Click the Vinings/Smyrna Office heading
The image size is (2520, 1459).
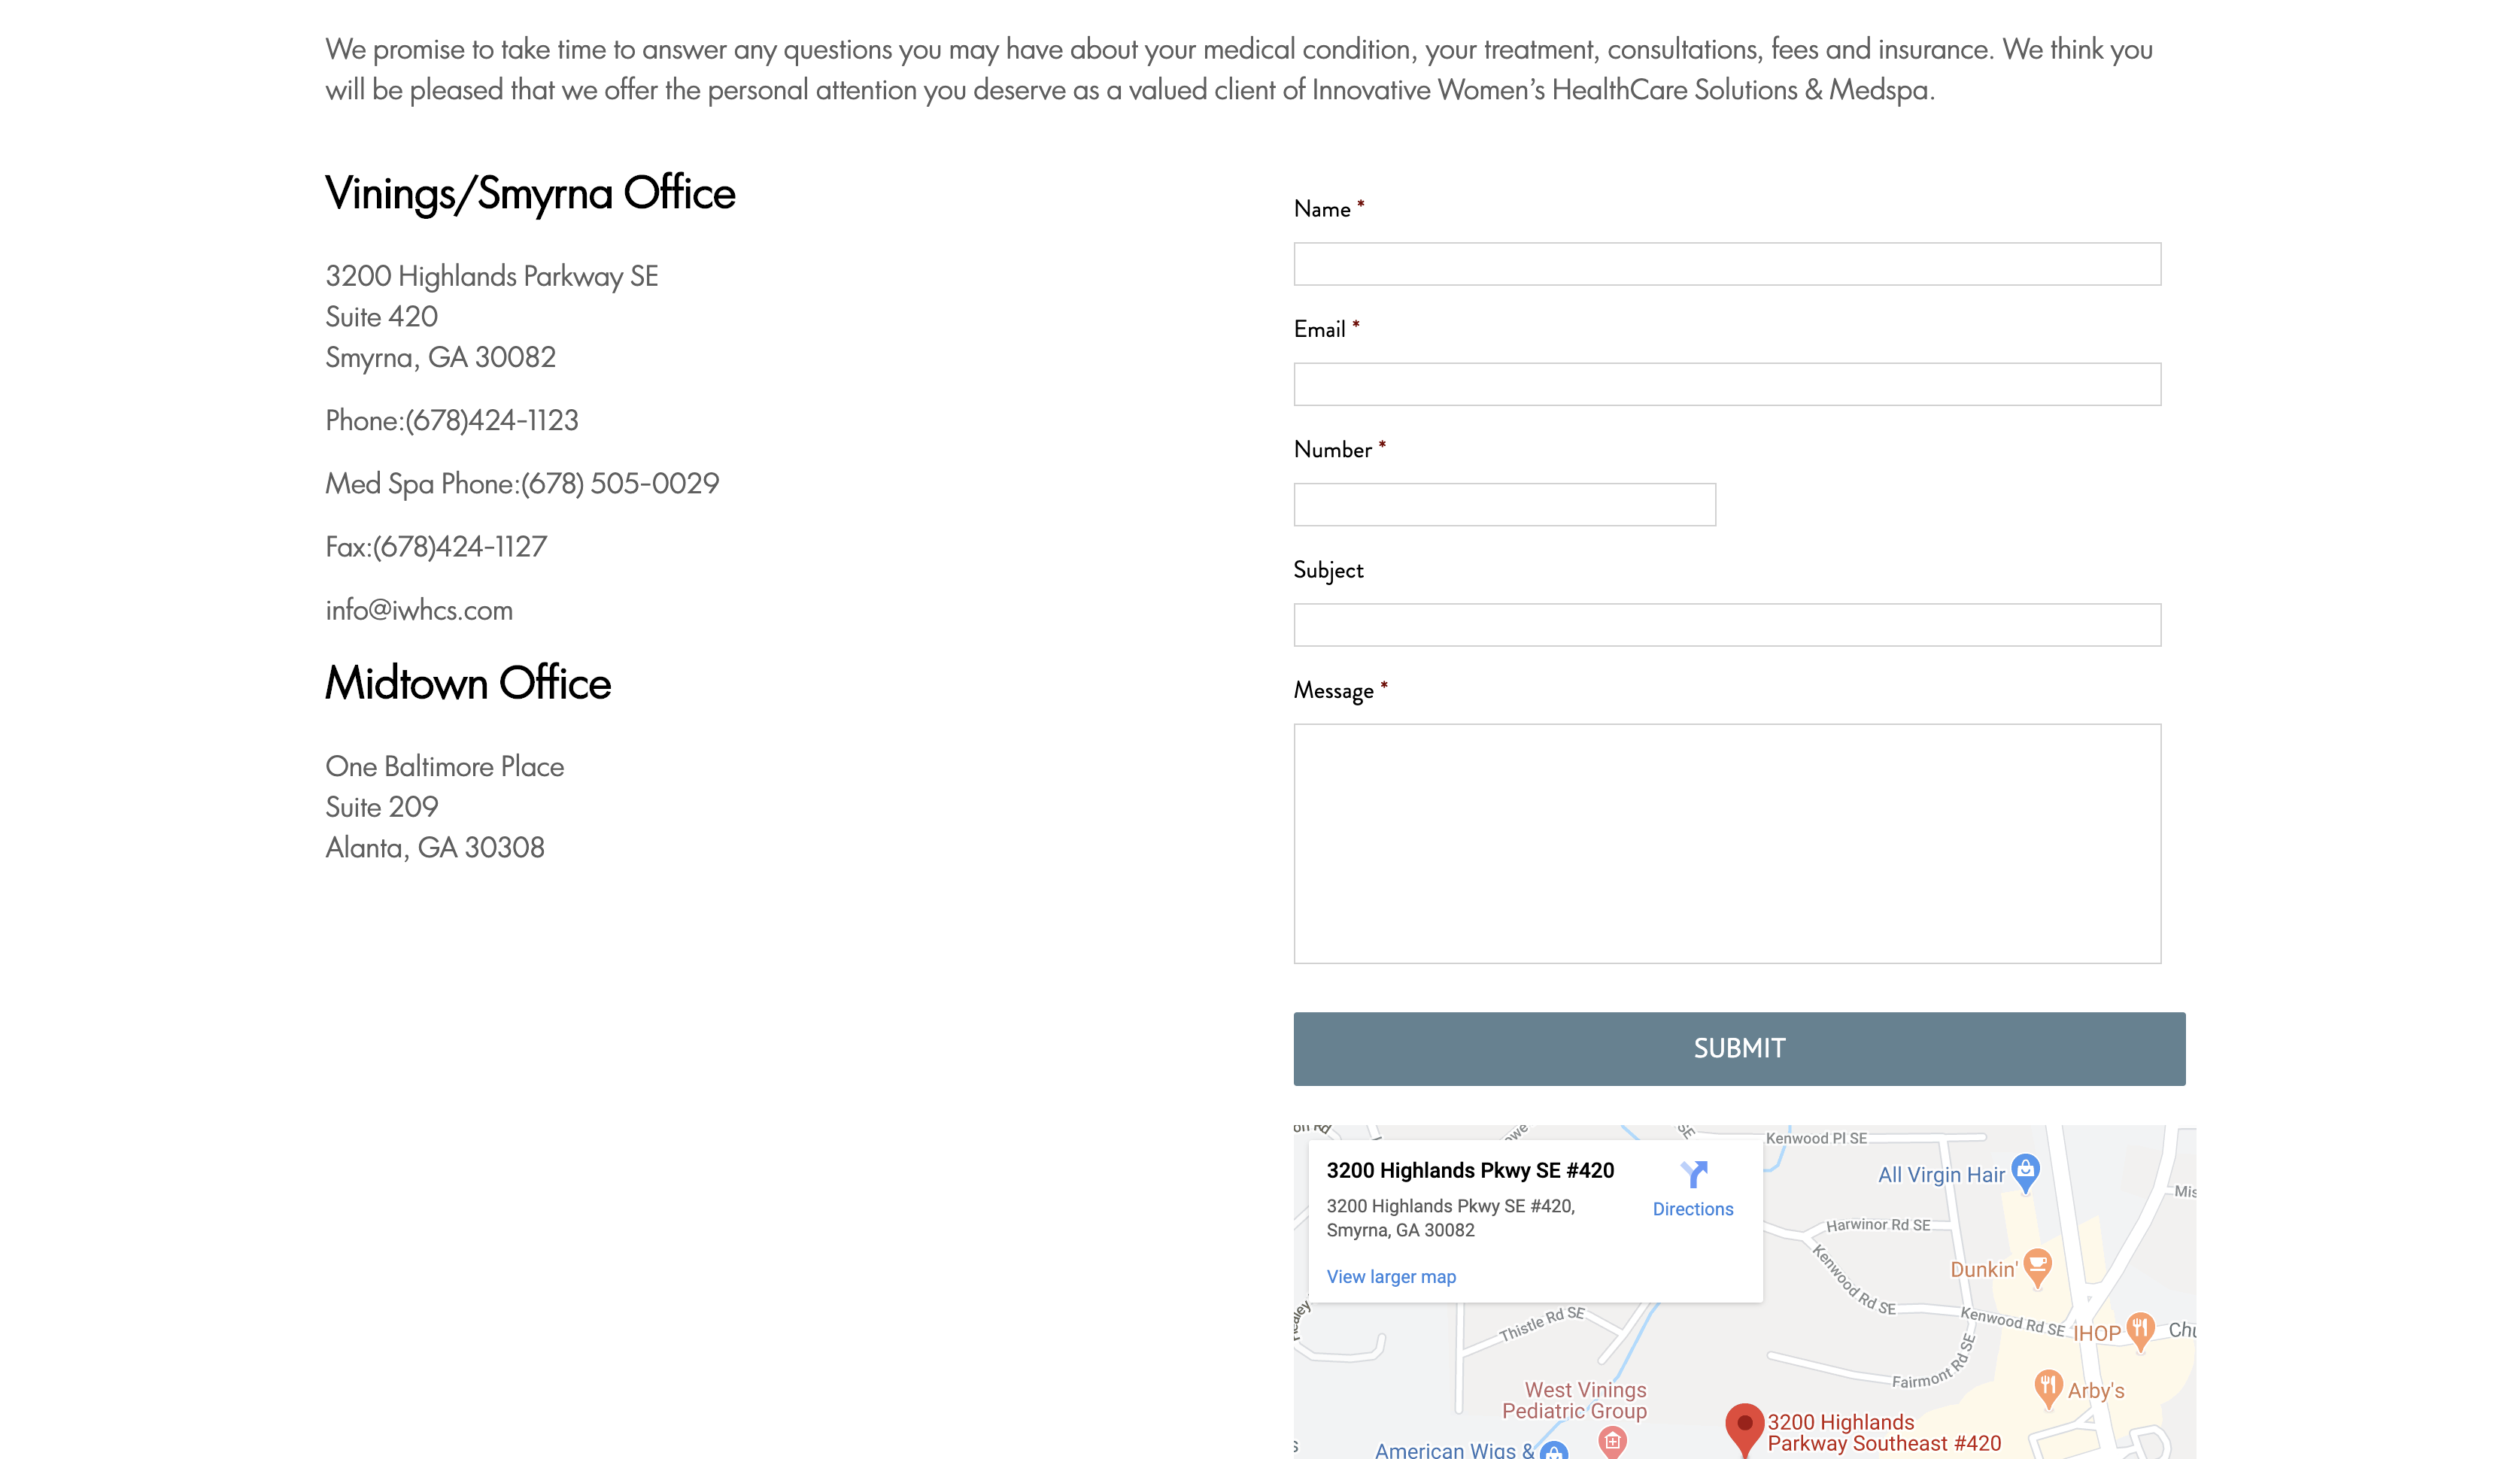[530, 194]
